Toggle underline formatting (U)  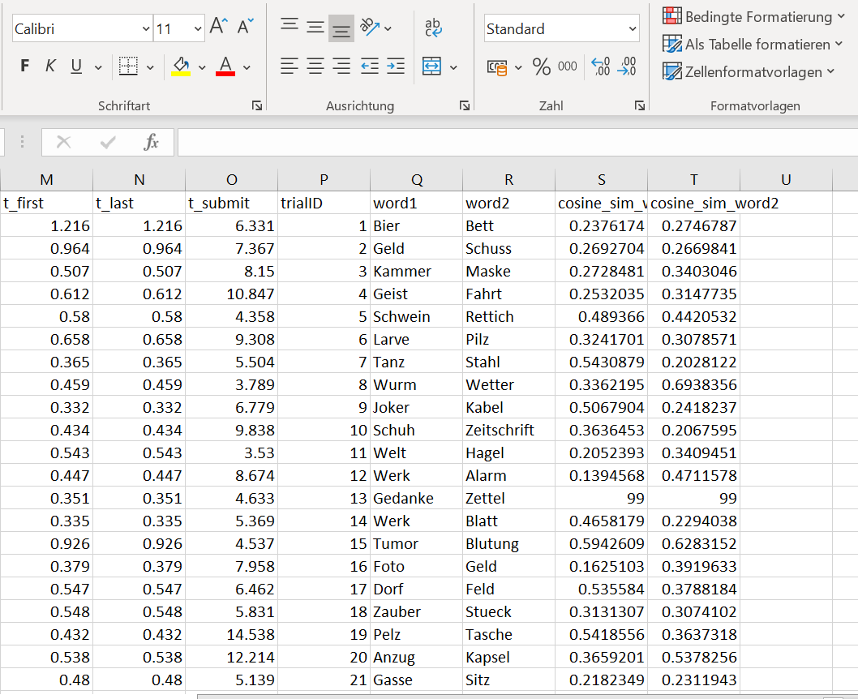pos(76,66)
